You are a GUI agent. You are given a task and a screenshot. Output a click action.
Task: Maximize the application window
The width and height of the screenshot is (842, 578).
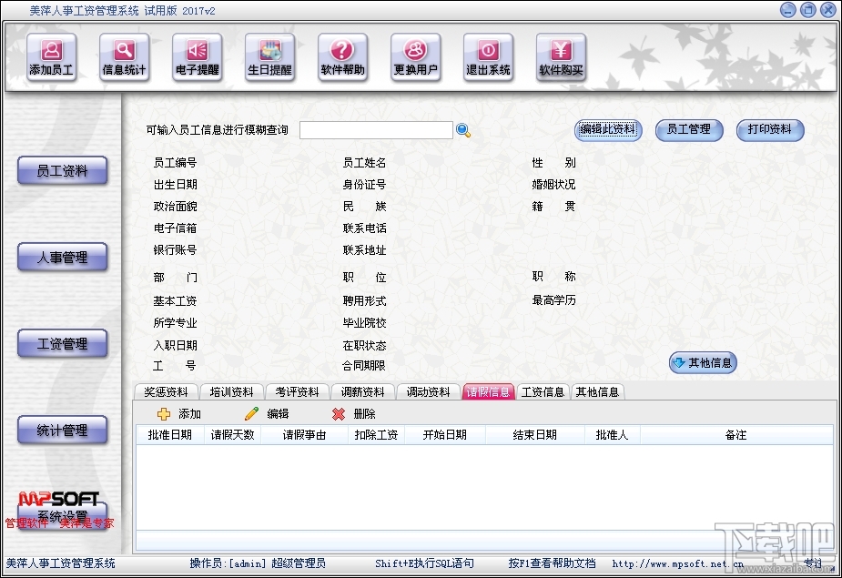[808, 10]
